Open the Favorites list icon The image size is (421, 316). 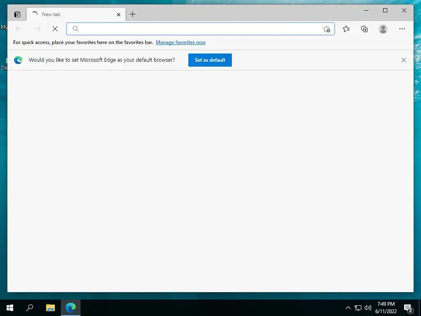coord(346,29)
